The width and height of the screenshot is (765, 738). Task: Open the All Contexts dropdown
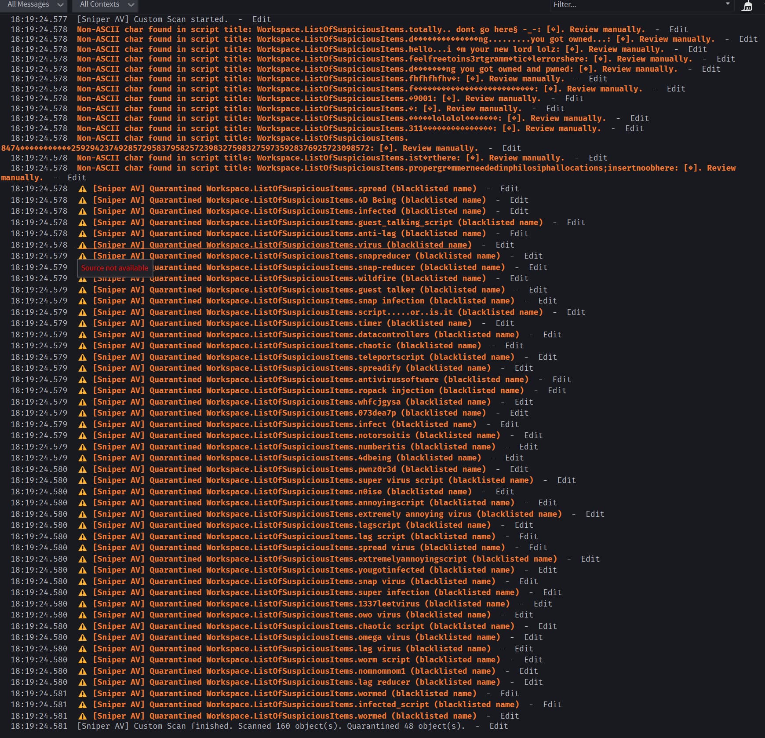(105, 5)
